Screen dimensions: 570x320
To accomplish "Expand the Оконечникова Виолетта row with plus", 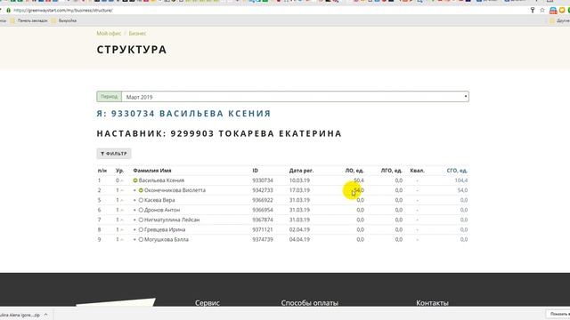I will tap(134, 190).
